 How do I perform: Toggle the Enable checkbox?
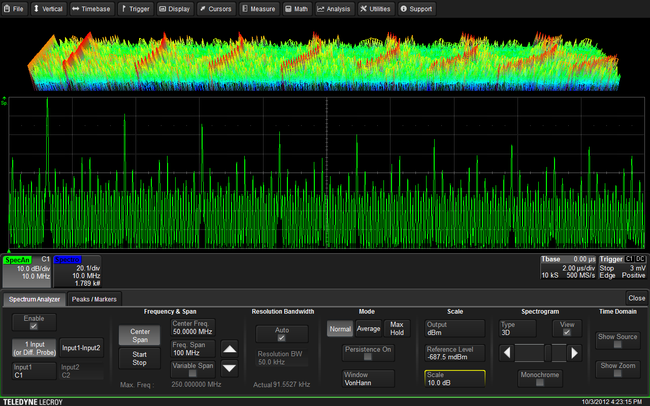[34, 326]
